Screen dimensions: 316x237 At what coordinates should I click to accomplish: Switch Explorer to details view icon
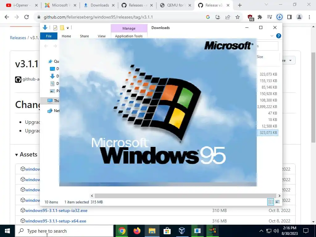[x=270, y=202]
